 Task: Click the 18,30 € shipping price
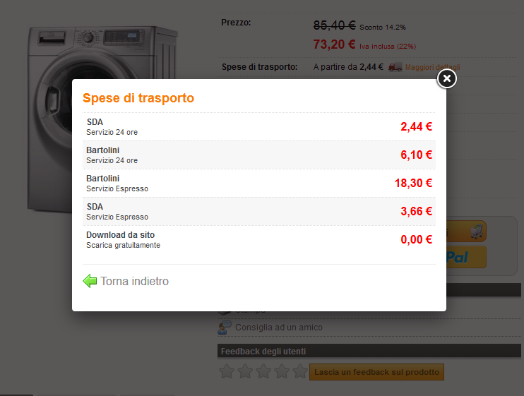[413, 184]
